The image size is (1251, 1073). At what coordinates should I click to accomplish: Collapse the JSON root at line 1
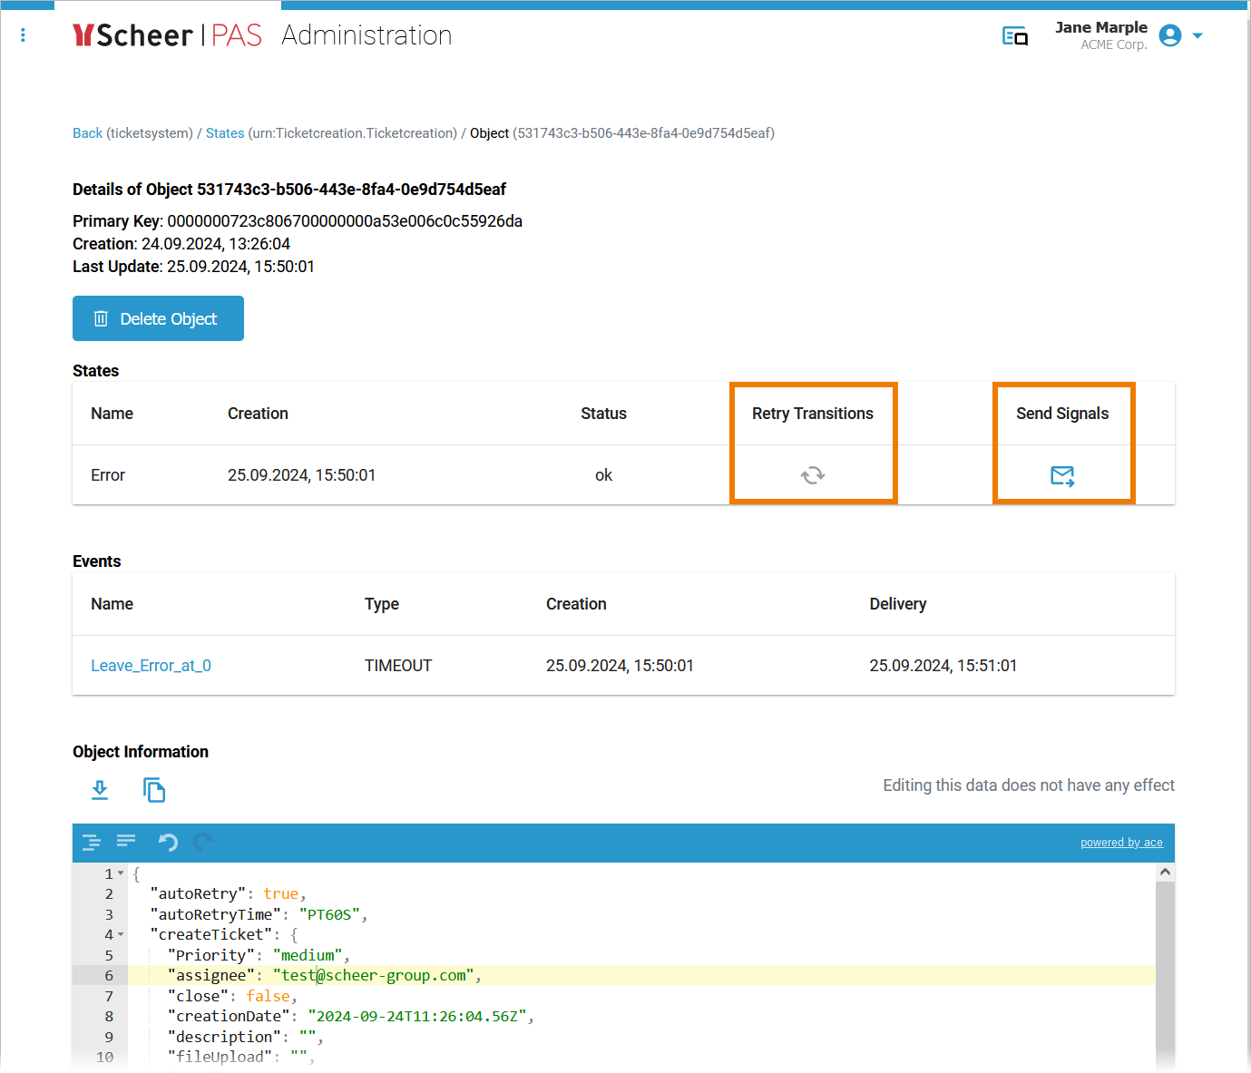[x=121, y=873]
